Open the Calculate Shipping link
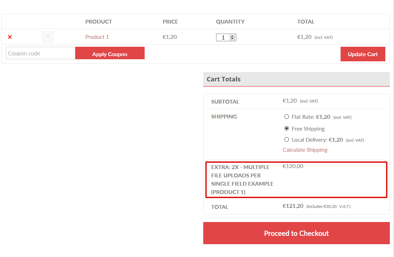This screenshot has height=257, width=394. click(x=305, y=150)
